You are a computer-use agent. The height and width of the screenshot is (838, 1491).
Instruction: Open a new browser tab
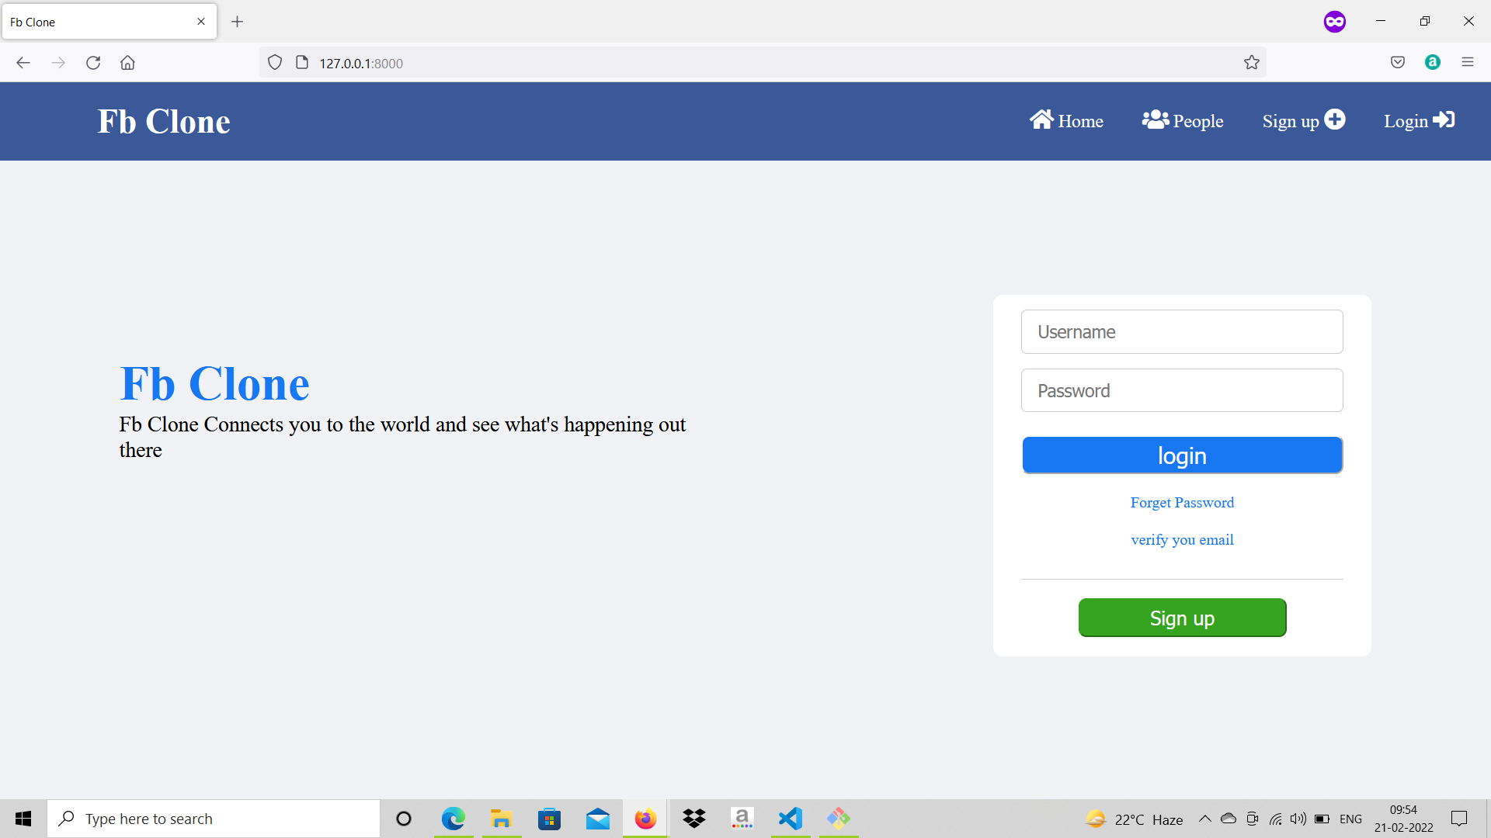tap(238, 22)
